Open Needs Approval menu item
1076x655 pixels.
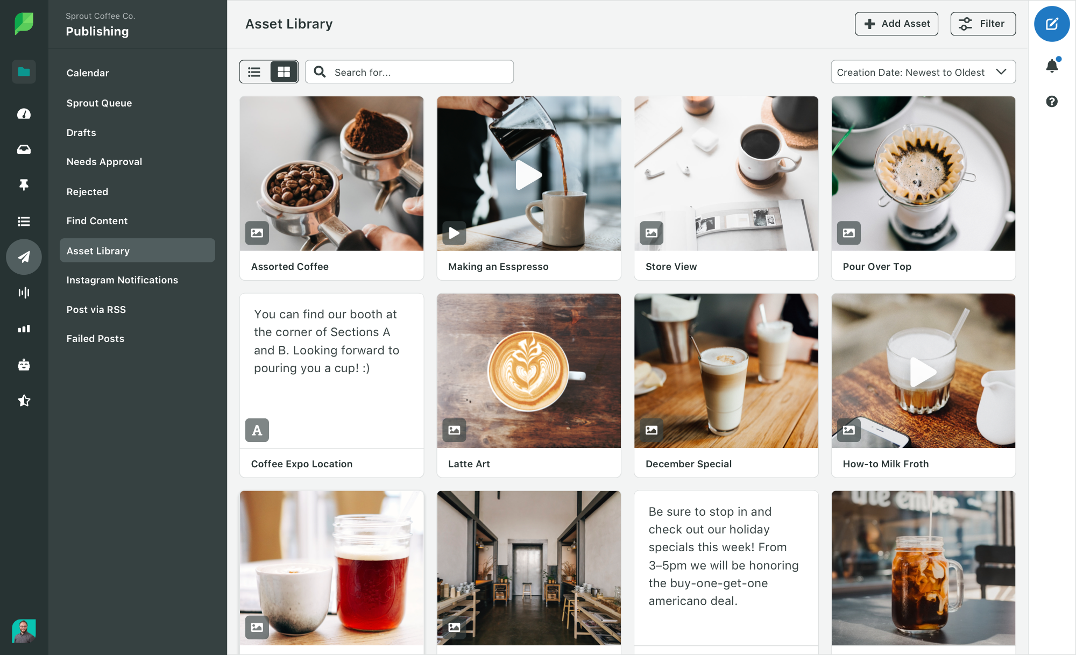click(104, 161)
